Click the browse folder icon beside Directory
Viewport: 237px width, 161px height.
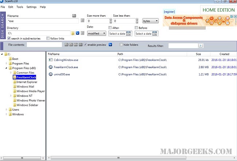click(73, 33)
